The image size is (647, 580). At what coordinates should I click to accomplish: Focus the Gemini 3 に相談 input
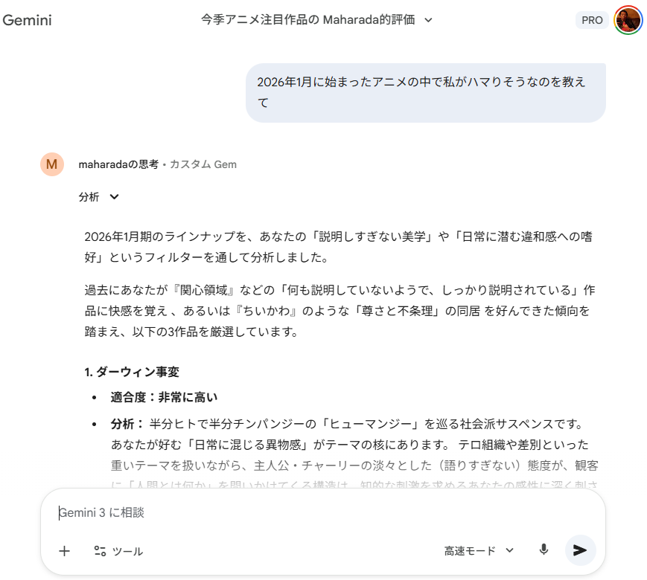tap(298, 513)
